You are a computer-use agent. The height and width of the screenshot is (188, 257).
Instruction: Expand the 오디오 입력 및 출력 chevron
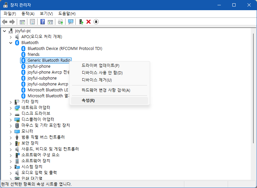point(11,173)
